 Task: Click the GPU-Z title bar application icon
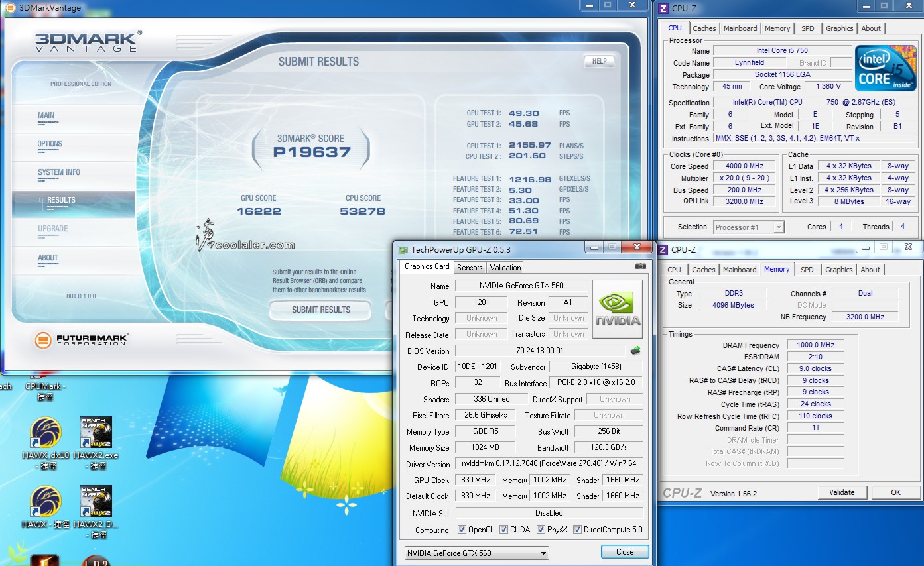(403, 249)
